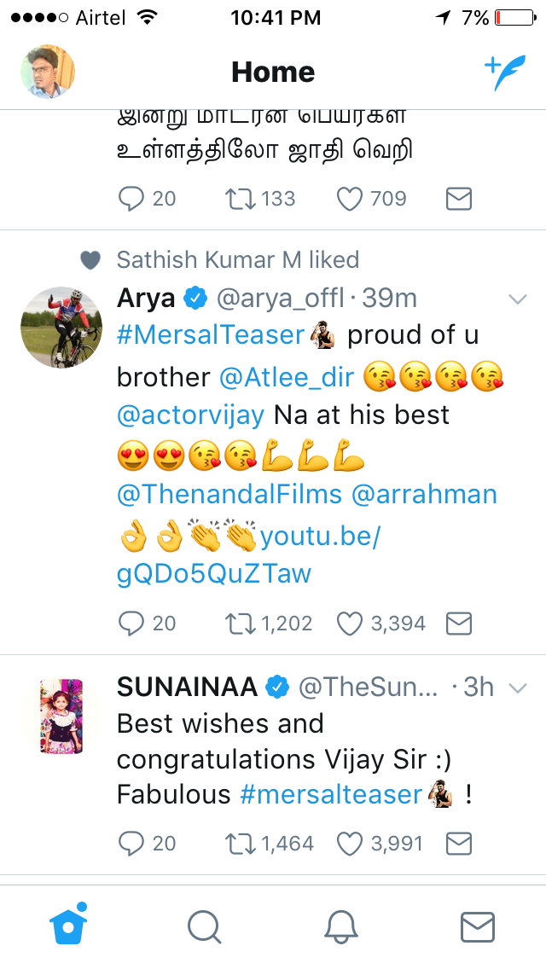Tap the @Atlee_dir mention
The height and width of the screenshot is (969, 546).
coord(285,376)
